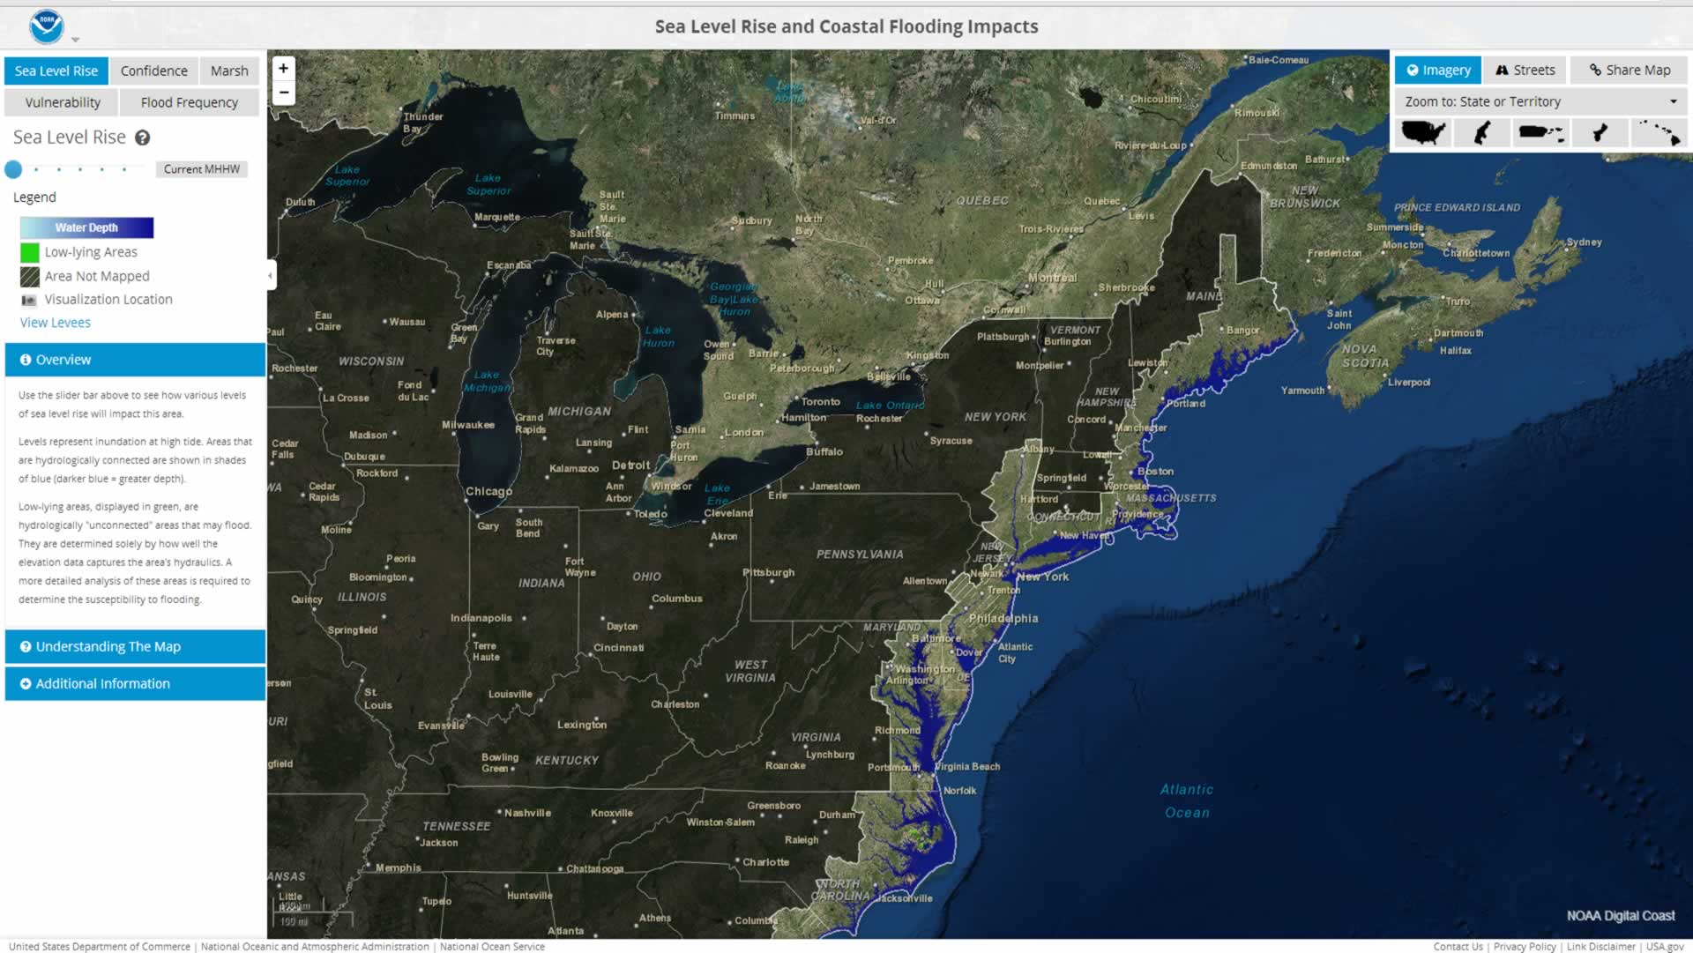Click the Overview section info icon
Image resolution: width=1693 pixels, height=953 pixels.
pos(25,359)
